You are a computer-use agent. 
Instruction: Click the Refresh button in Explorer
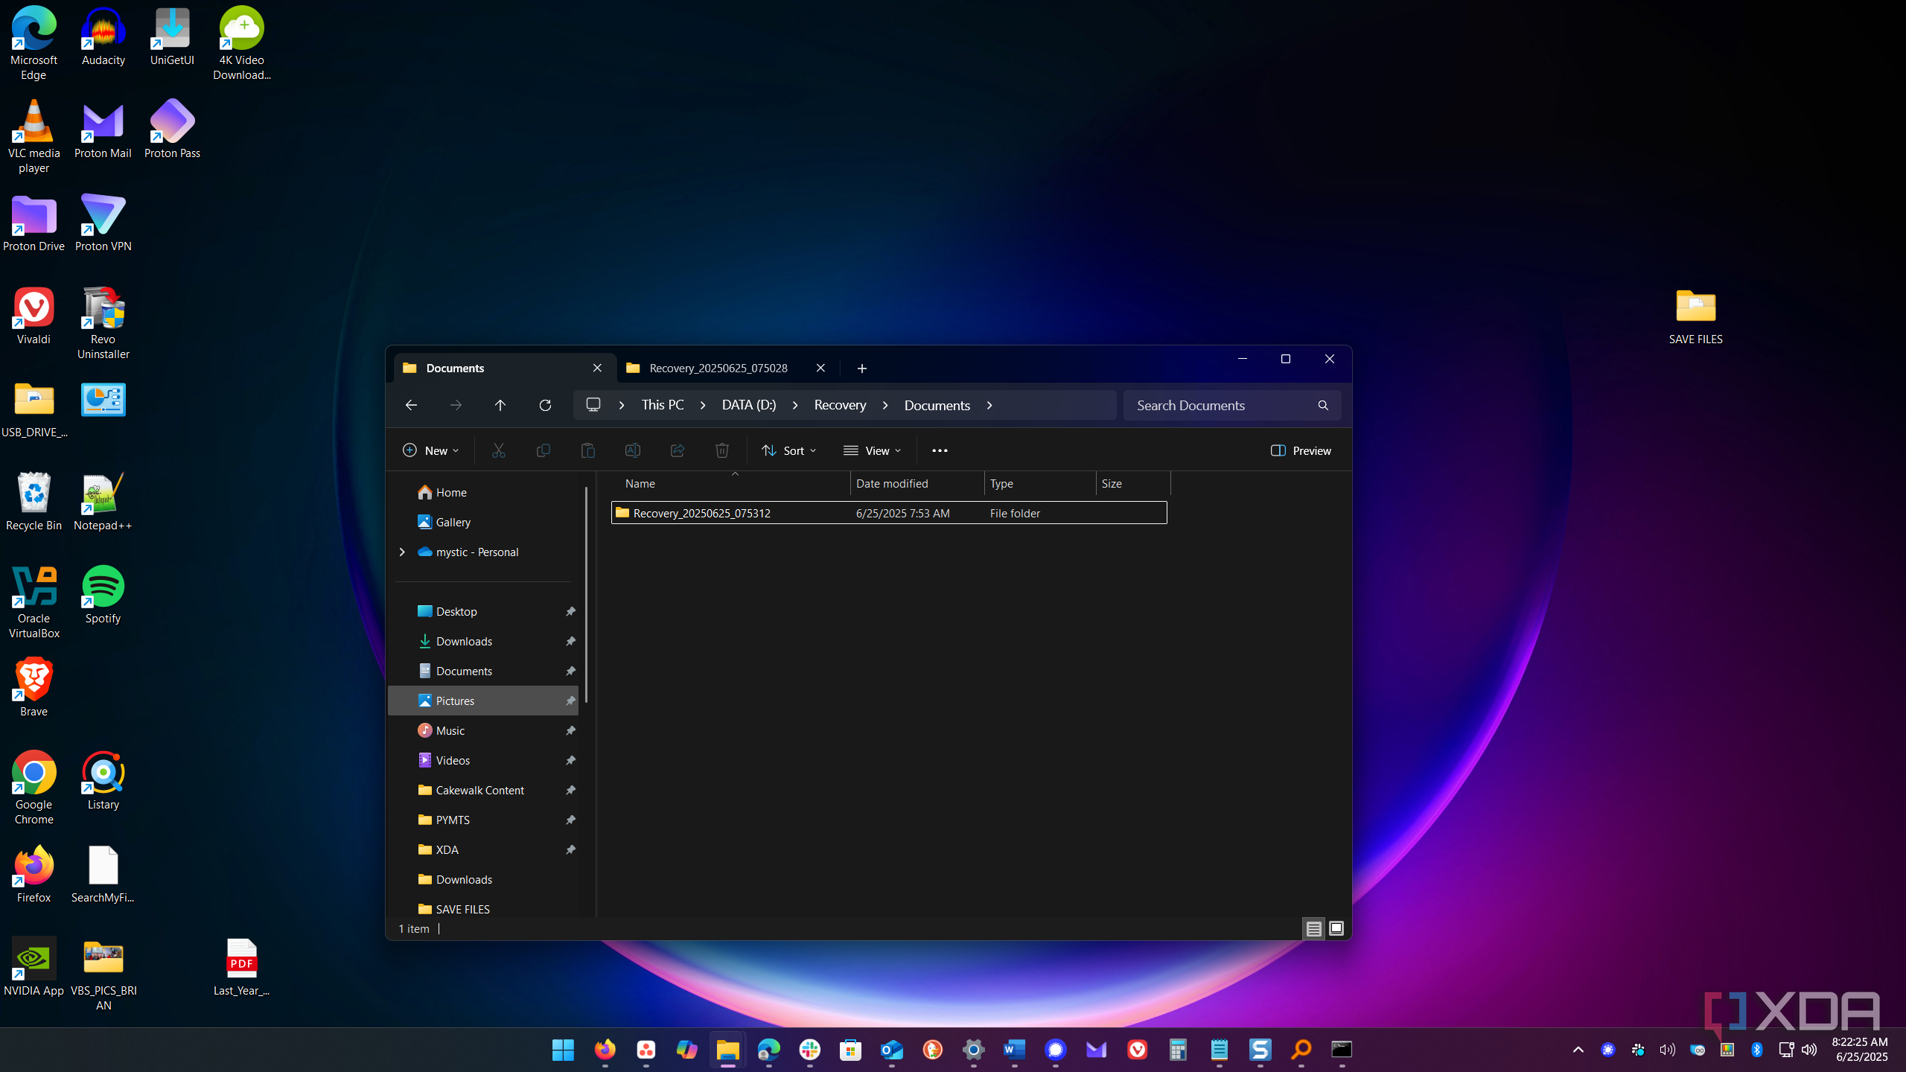point(545,405)
